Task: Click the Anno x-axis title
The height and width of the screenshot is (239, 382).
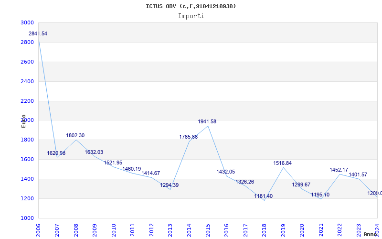Action: coord(371,234)
